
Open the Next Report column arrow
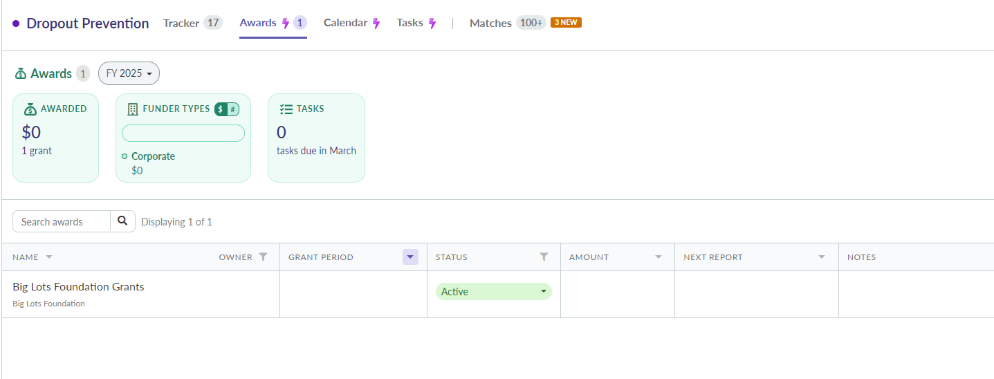click(x=822, y=257)
